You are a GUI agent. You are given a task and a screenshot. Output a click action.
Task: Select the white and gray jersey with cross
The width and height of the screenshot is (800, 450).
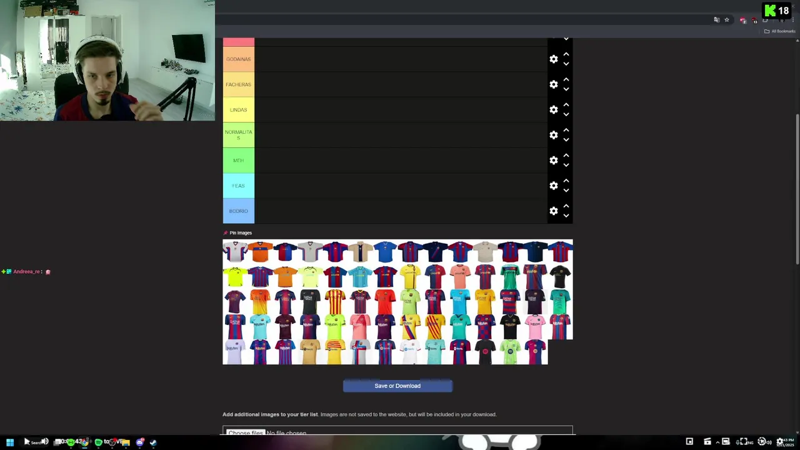[x=360, y=352]
